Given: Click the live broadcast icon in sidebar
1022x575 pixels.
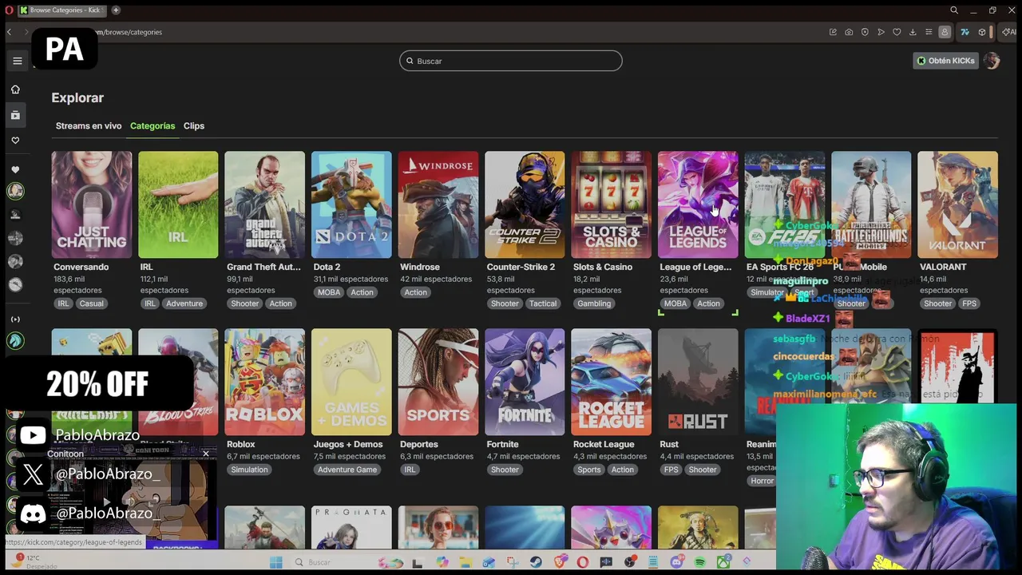Looking at the screenshot, I should coord(15,319).
